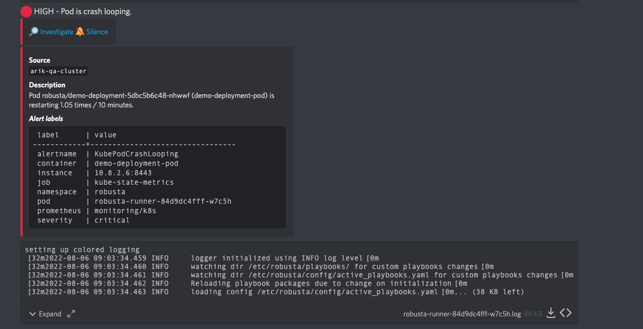Click the chevron arrow beside Expand

(x=33, y=314)
